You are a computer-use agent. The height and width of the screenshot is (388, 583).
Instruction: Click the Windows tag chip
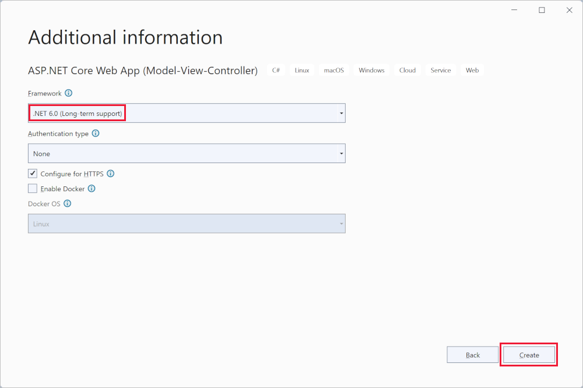click(371, 70)
